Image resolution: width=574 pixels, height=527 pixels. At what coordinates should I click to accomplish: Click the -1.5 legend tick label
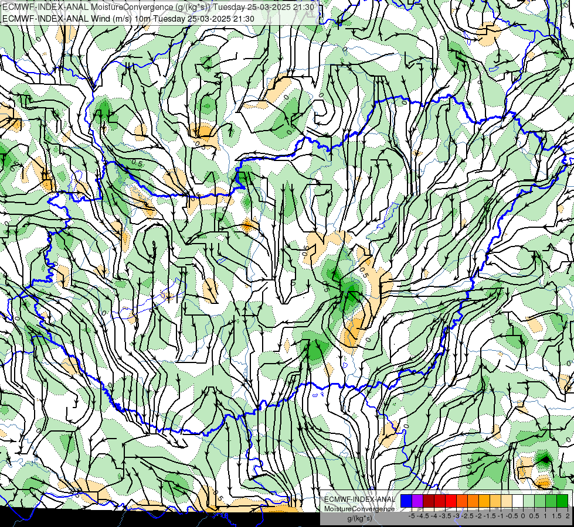point(490,516)
